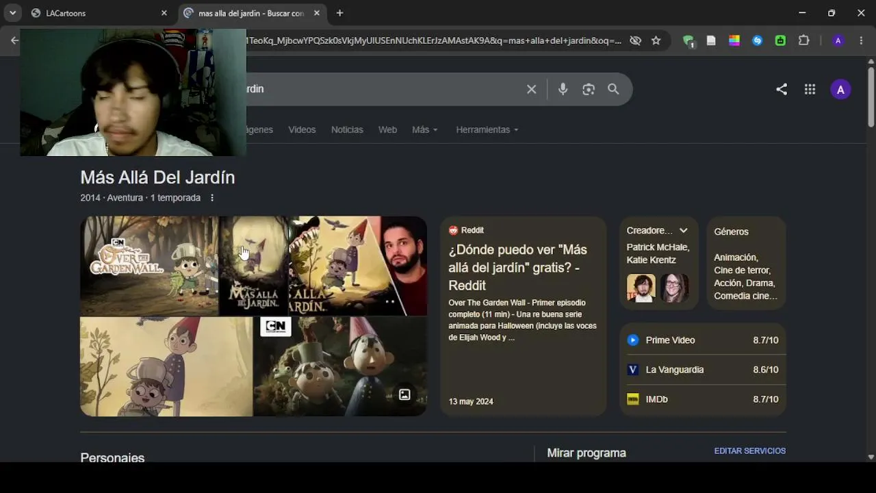Screen dimensions: 876x493
Task: Open the Extensions puzzle-piece menu
Action: point(804,40)
